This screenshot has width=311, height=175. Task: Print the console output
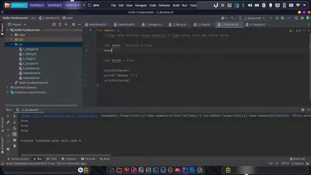point(15,140)
